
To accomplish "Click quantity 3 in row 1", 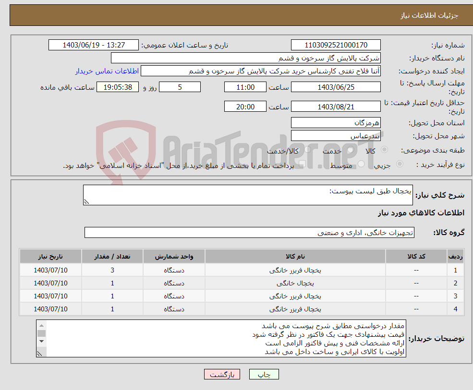I will (x=112, y=270).
